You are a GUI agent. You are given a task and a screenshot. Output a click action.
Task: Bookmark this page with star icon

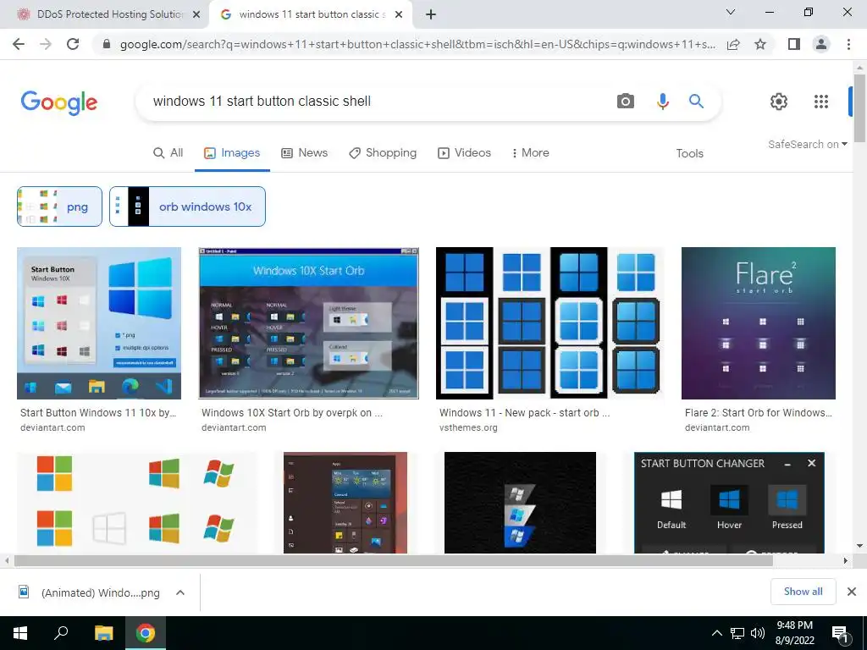click(x=760, y=44)
